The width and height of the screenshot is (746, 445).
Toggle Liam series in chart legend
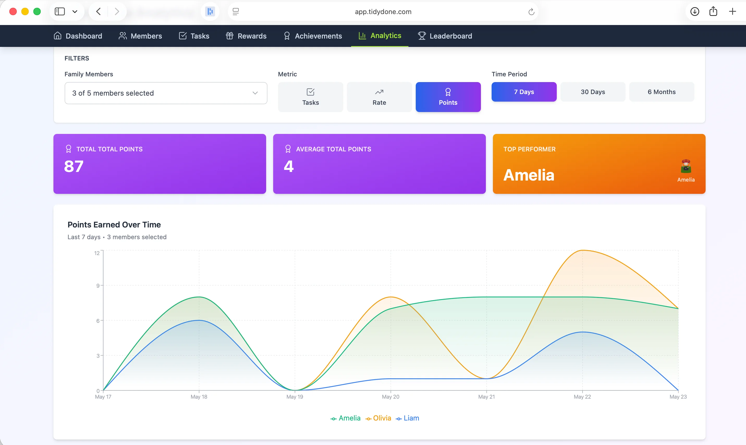pyautogui.click(x=407, y=418)
